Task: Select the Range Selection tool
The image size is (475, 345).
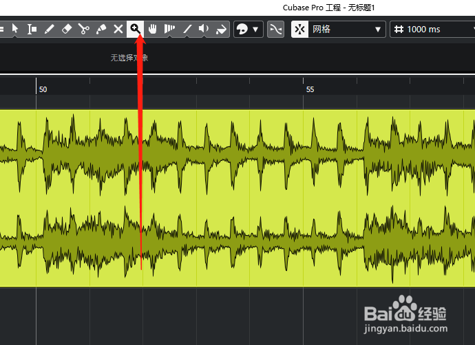Action: point(32,29)
